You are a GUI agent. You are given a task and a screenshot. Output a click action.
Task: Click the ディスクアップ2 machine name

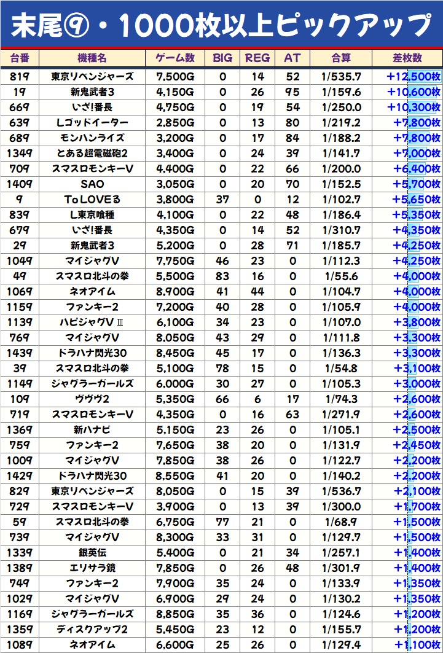point(92,630)
